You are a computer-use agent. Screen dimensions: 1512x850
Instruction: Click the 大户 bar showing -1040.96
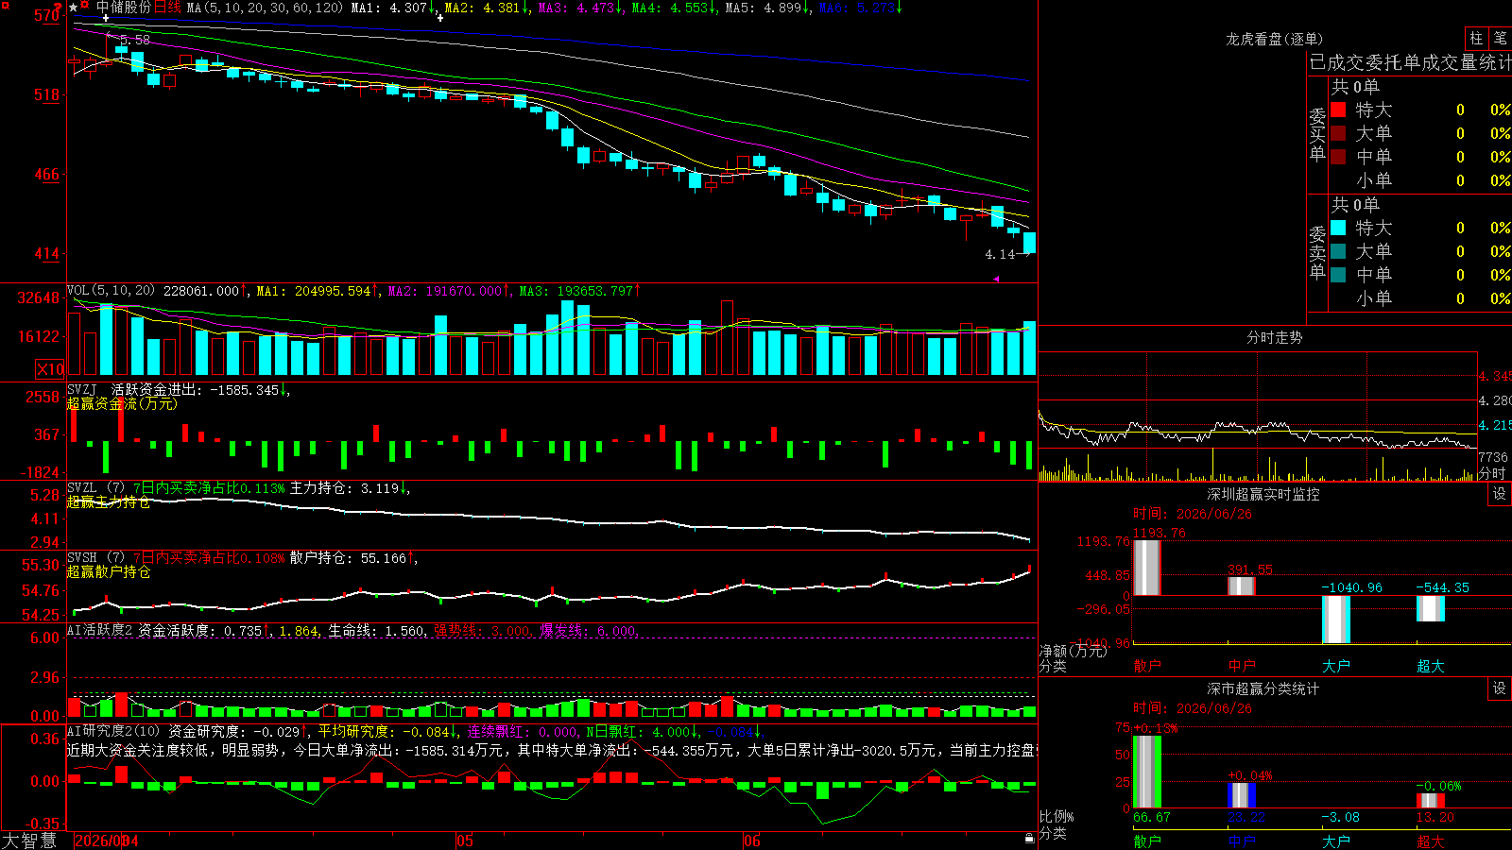(x=1336, y=620)
